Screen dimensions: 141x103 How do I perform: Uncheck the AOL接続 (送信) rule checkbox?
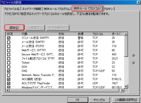pyautogui.click(x=9, y=79)
